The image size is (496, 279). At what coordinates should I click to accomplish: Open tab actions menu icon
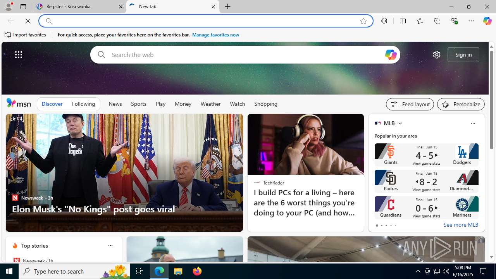[23, 7]
